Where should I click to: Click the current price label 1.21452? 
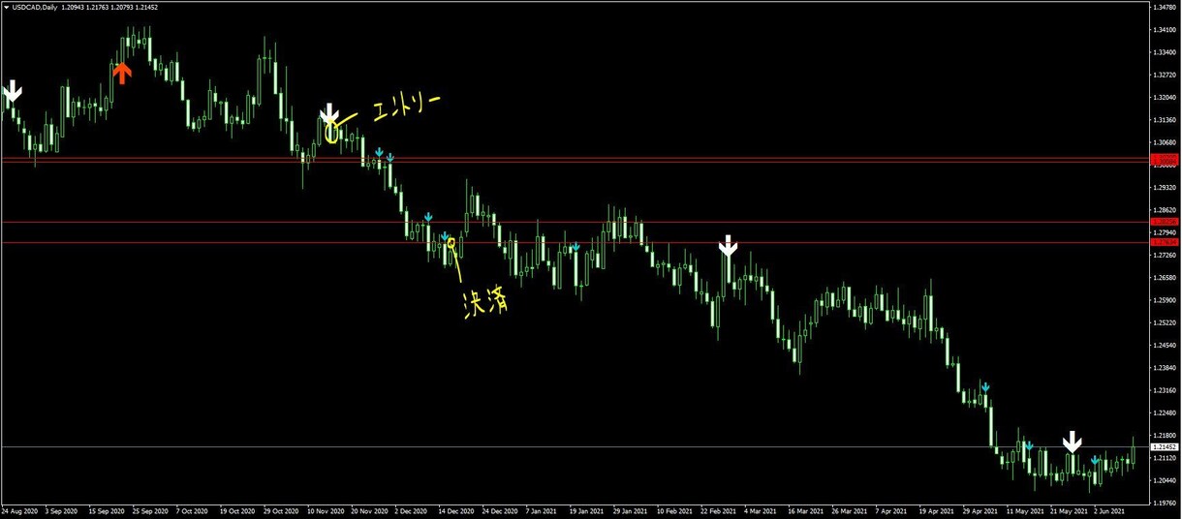click(1165, 447)
